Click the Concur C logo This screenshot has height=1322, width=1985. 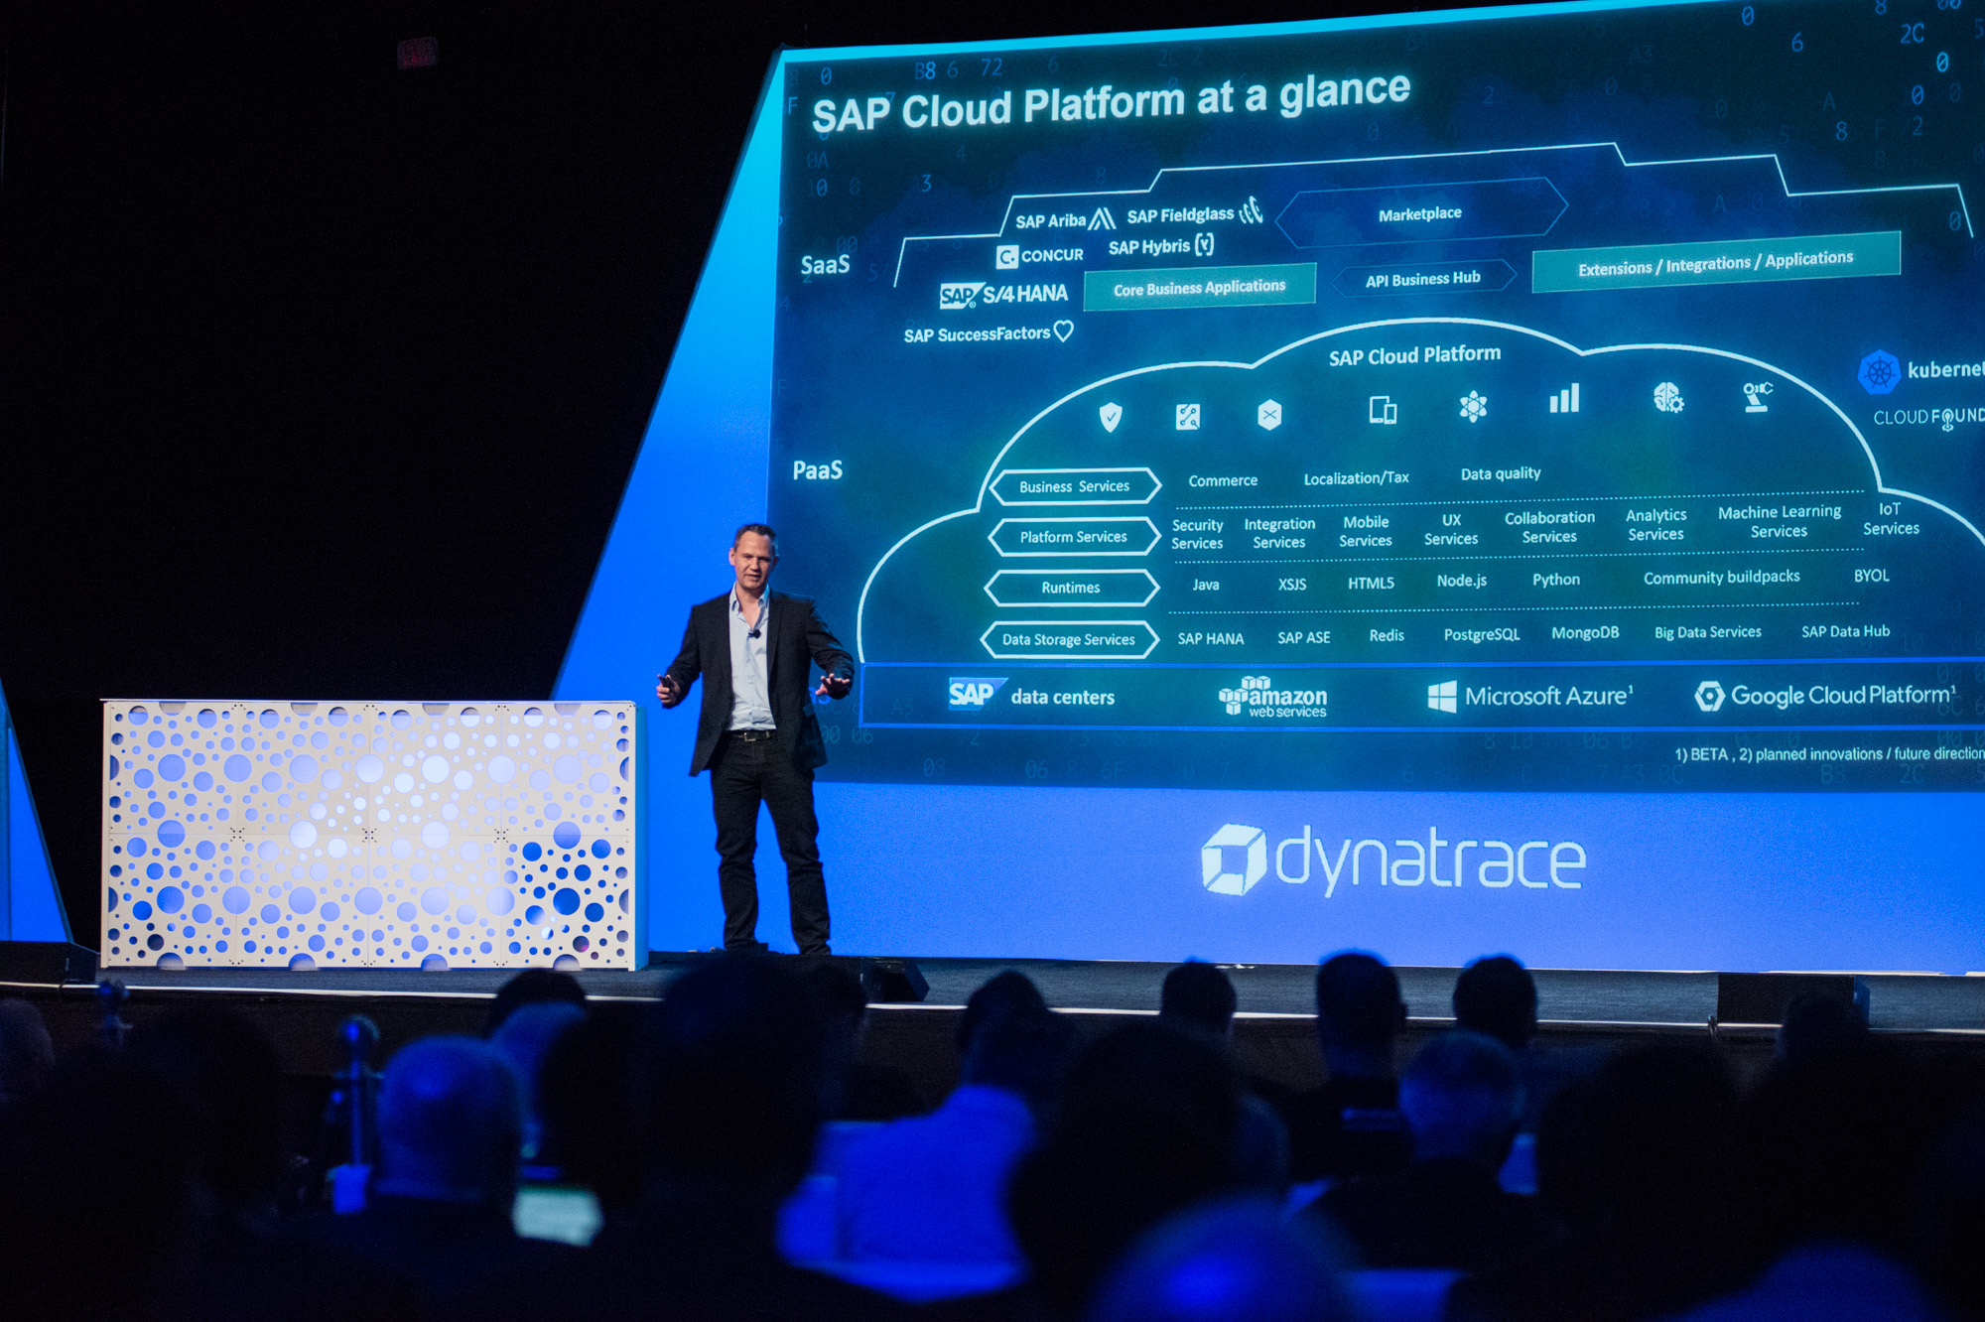(1006, 257)
